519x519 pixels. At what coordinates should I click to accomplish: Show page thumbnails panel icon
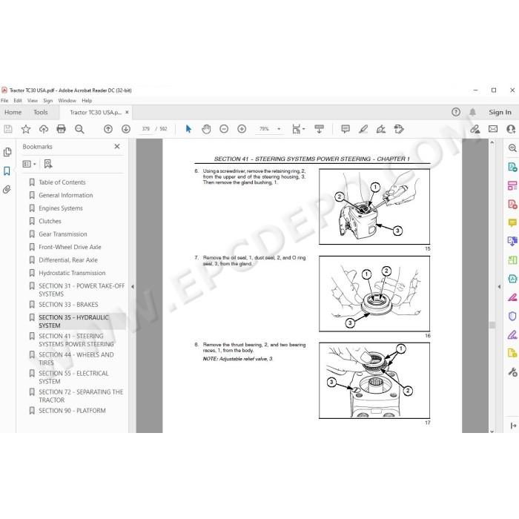coord(7,152)
